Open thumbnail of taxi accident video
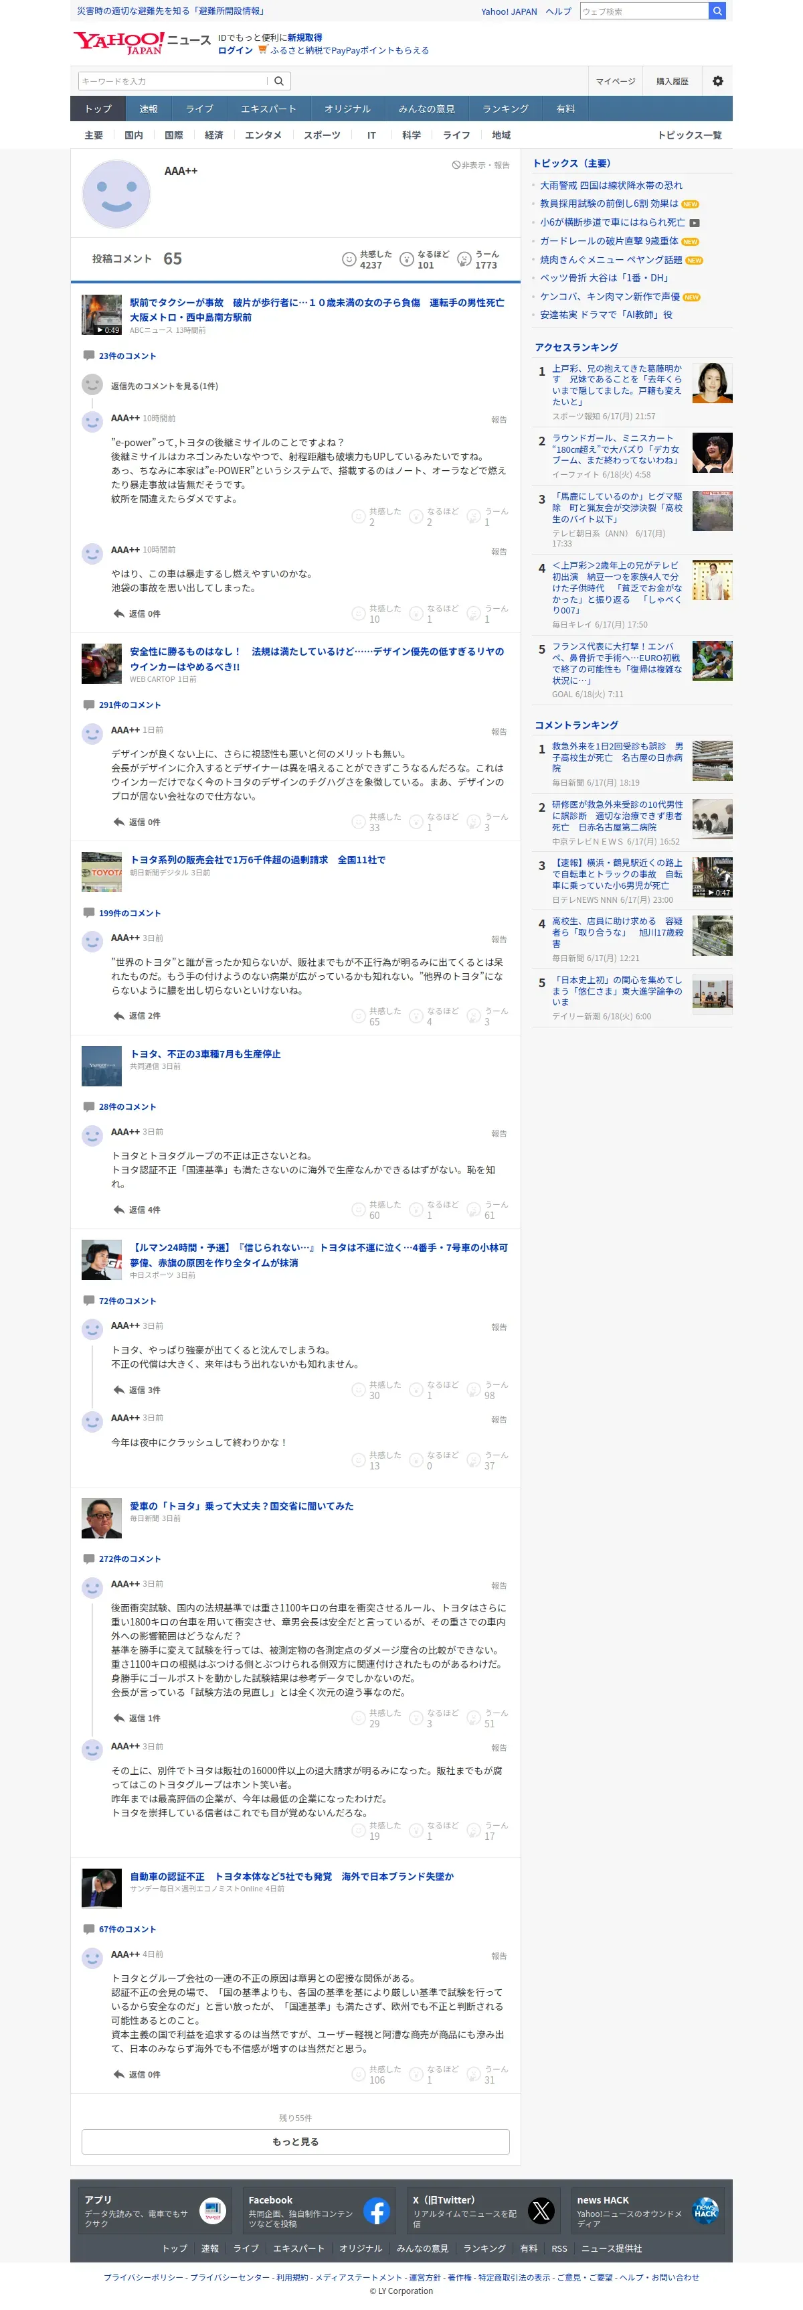803x2310 pixels. [x=101, y=315]
